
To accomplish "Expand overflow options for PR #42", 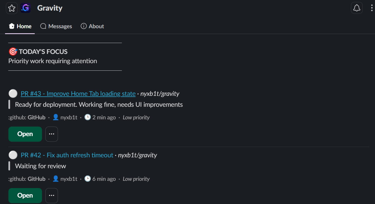I will tap(52, 196).
